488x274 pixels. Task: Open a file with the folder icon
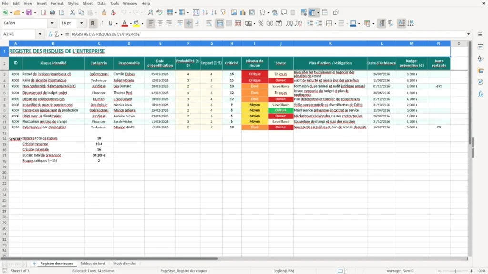(x=17, y=12)
